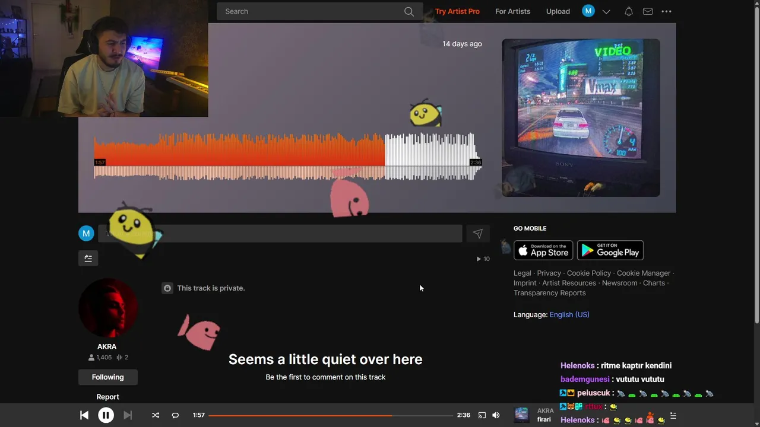Expand the profile dropdown chevron
Image resolution: width=760 pixels, height=427 pixels.
[606, 11]
